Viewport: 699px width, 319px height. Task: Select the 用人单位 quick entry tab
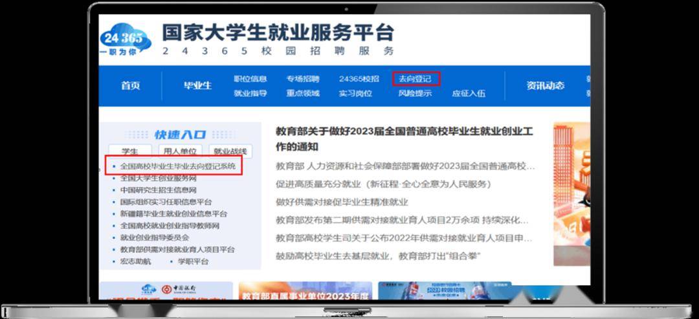coord(180,151)
